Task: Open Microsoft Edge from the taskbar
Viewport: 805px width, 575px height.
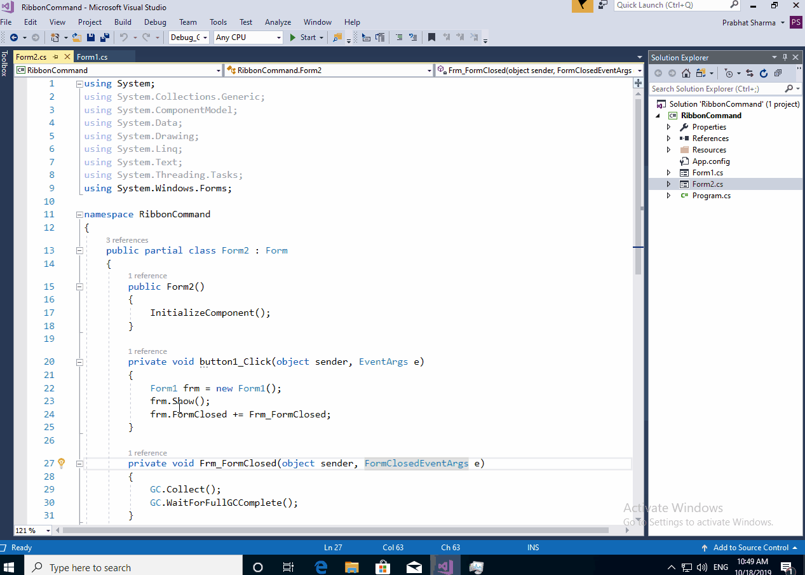Action: point(321,567)
